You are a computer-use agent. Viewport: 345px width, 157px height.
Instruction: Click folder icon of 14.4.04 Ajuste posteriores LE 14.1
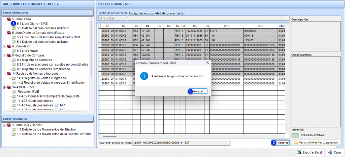13,106
